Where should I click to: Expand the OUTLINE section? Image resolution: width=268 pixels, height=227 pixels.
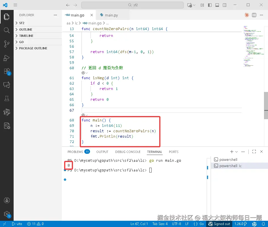(x=38, y=30)
